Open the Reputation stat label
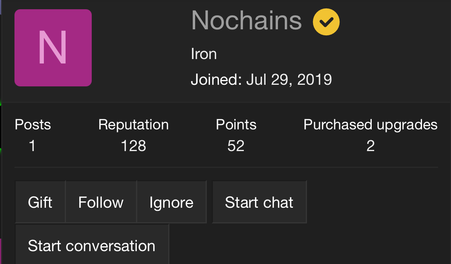 134,125
